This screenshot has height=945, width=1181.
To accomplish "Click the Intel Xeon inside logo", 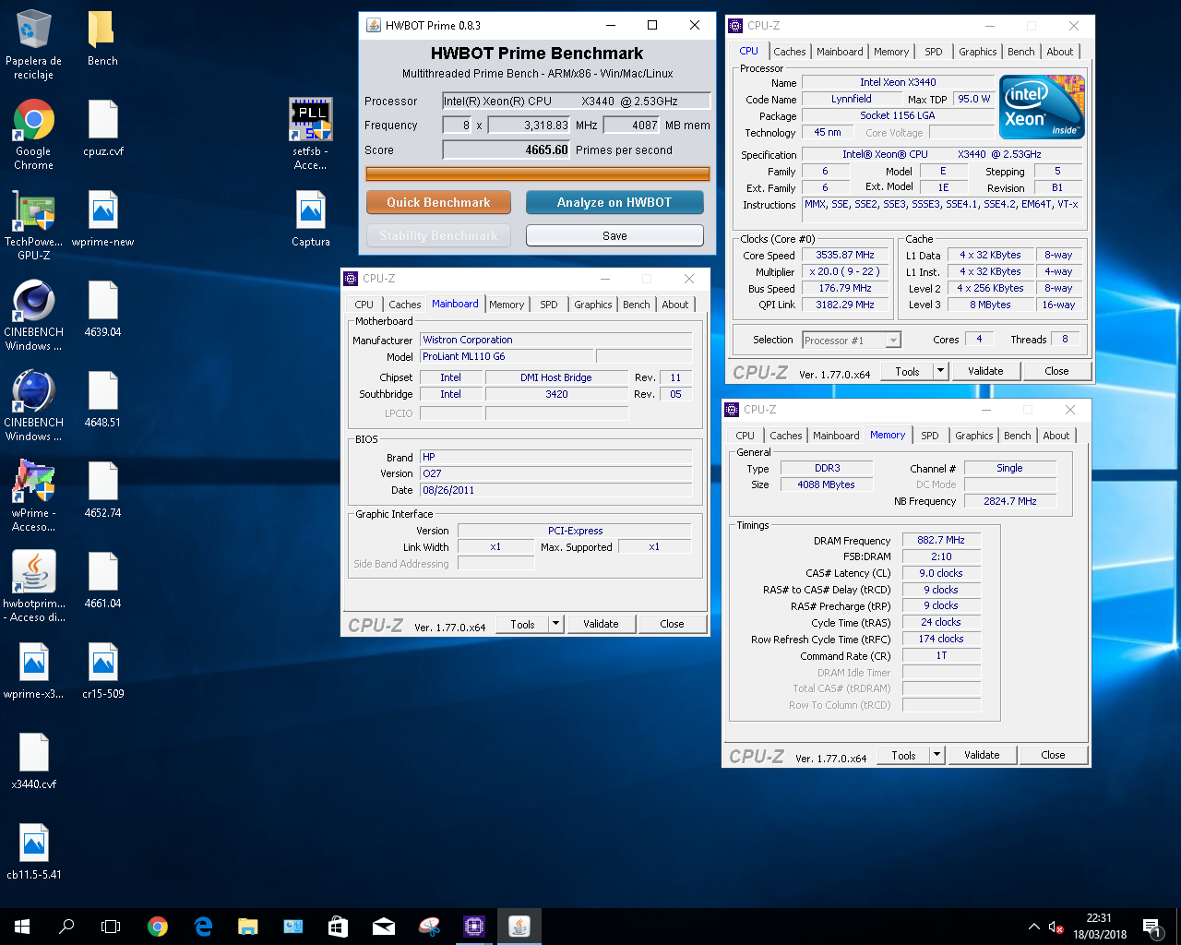I will [1042, 107].
